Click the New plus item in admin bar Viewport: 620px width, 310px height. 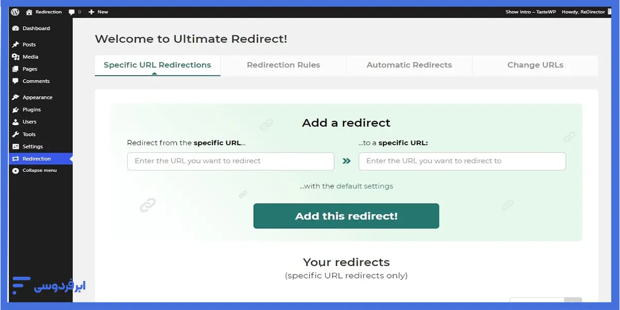click(98, 12)
